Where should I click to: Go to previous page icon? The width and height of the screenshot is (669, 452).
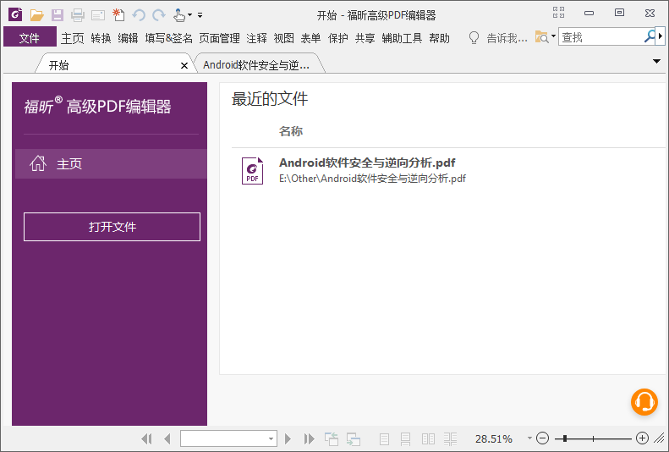pos(167,438)
